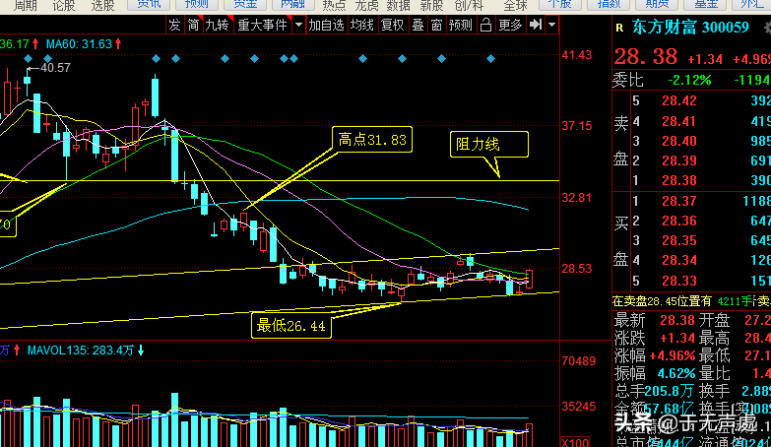Show 重大事件 major events
The height and width of the screenshot is (447, 771).
point(263,25)
